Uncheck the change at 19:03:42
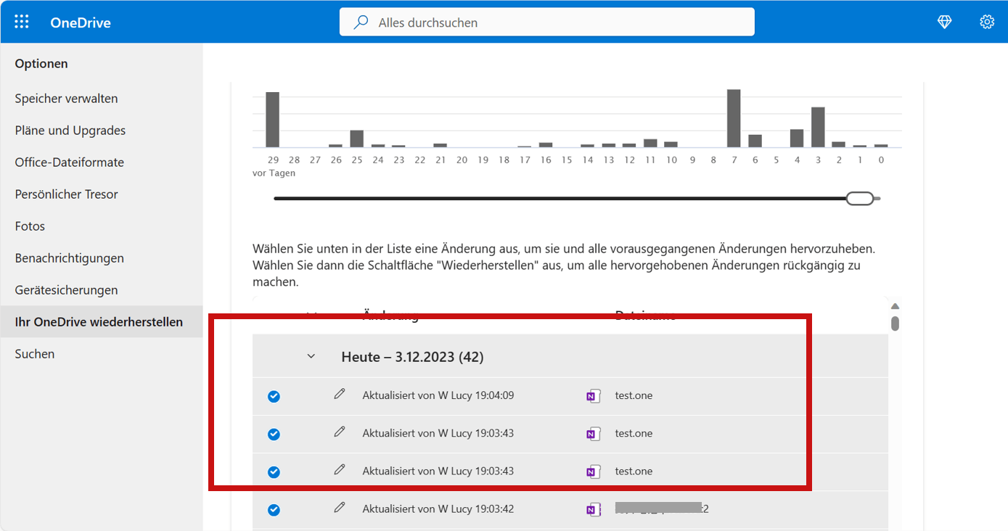Screen dimensions: 1008x531 point(274,509)
